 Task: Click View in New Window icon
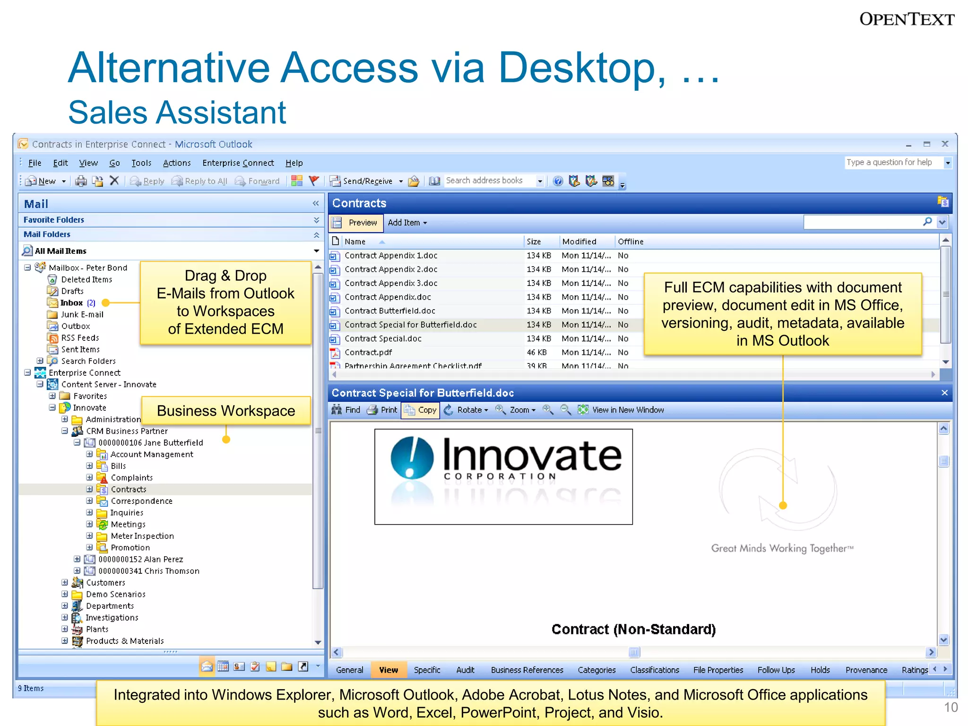(x=583, y=410)
